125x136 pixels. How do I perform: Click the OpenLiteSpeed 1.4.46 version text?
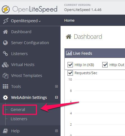point(83,10)
